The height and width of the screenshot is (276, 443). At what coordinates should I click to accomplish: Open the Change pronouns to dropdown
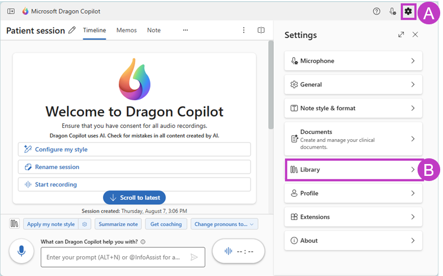tap(225, 224)
